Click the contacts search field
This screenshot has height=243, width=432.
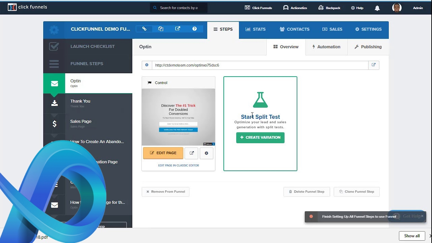[179, 8]
